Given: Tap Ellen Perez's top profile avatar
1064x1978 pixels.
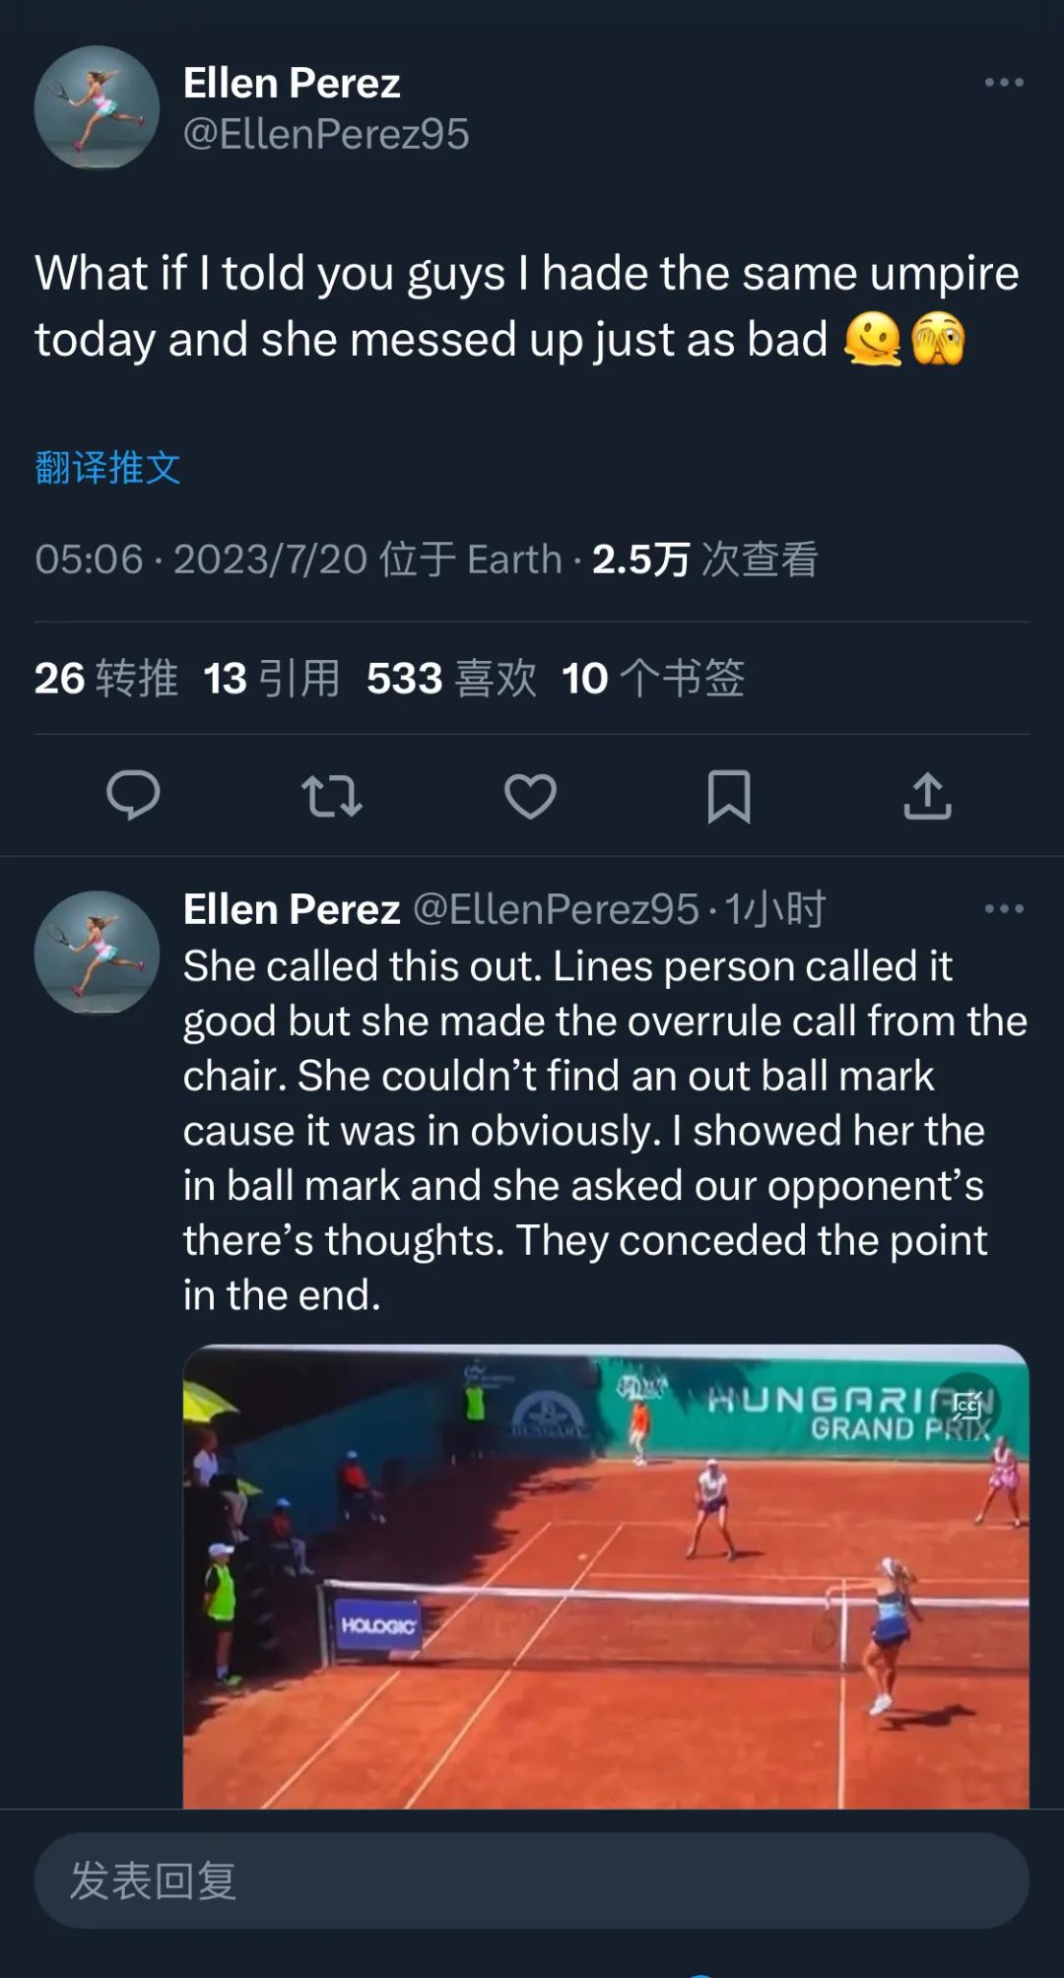Looking at the screenshot, I should click(97, 107).
